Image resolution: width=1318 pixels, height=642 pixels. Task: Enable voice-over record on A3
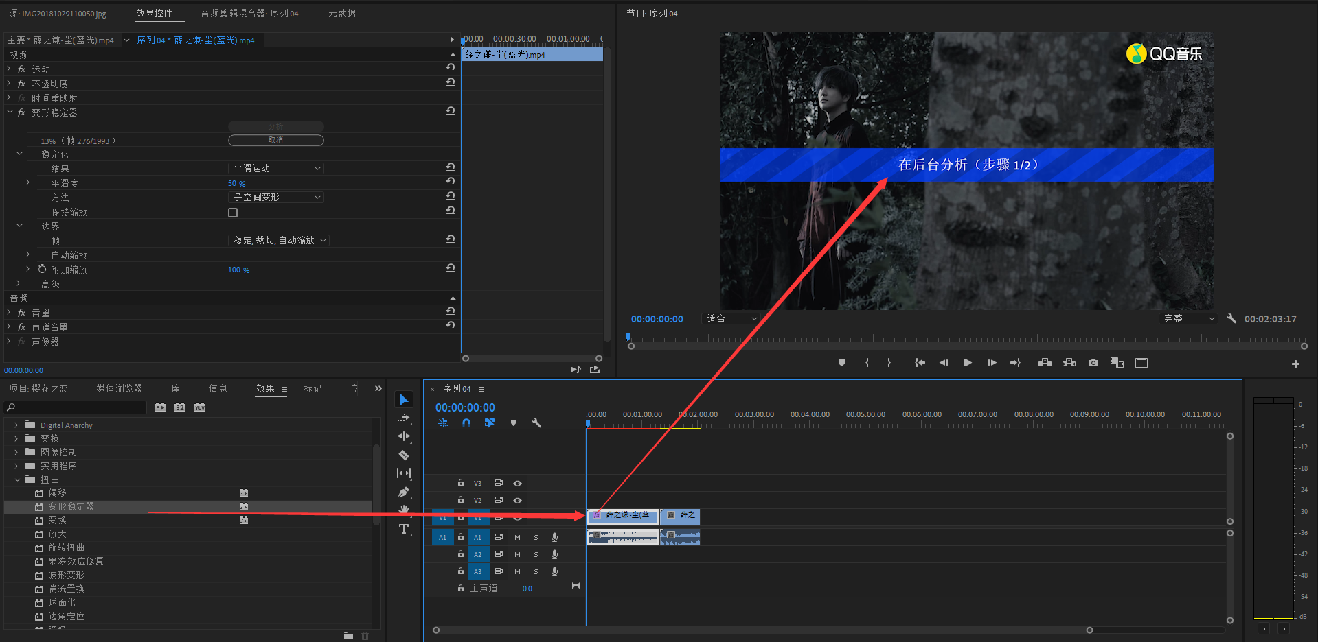554,571
